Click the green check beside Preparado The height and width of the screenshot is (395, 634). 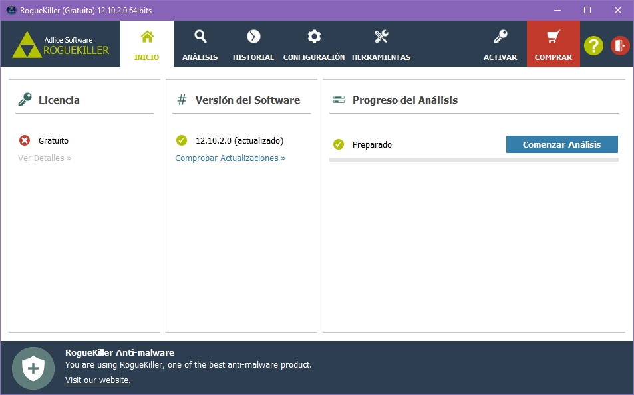[339, 144]
